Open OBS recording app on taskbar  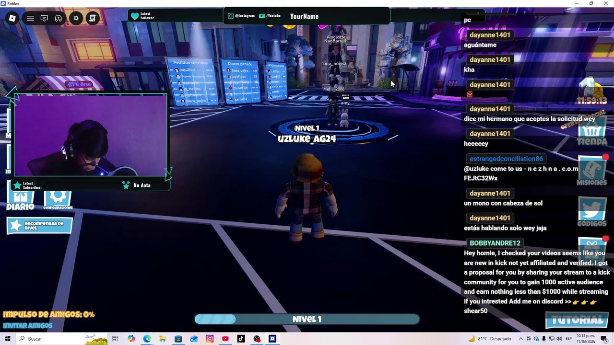point(257,339)
